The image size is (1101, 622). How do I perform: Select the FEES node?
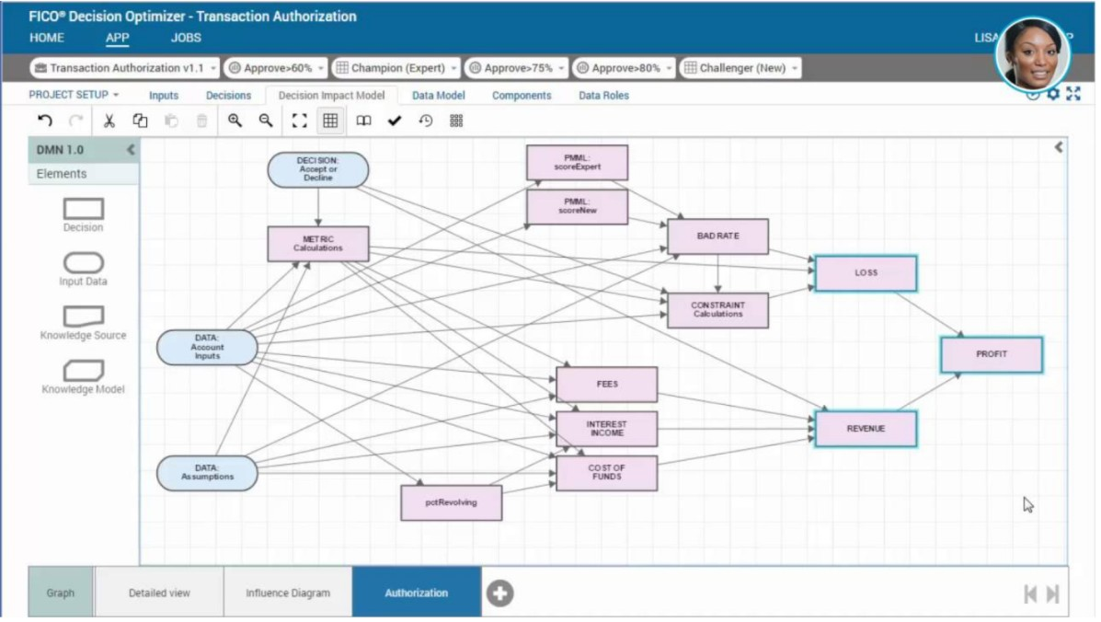607,385
